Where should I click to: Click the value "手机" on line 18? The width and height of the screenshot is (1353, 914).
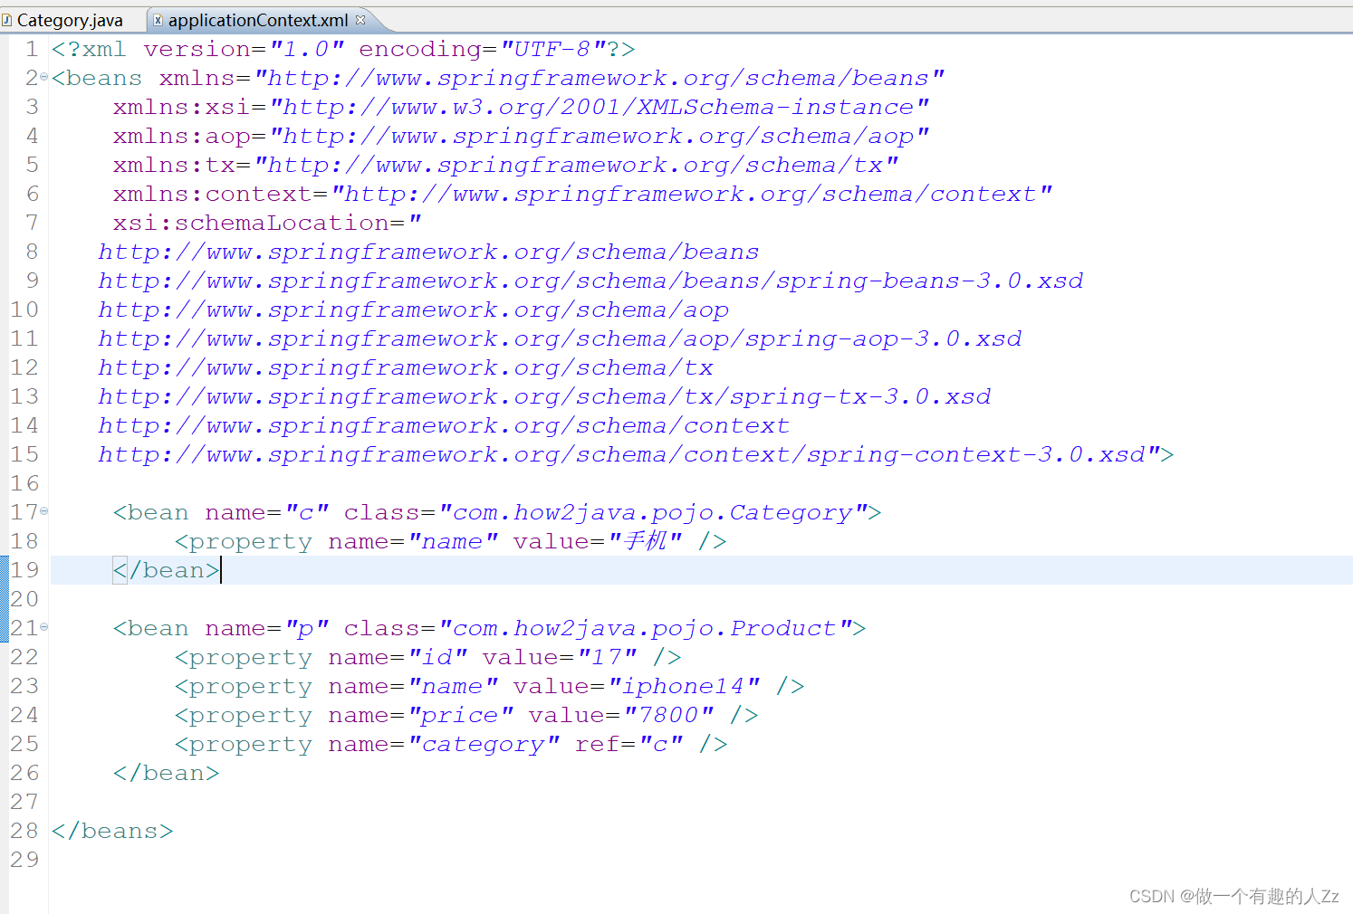click(646, 541)
